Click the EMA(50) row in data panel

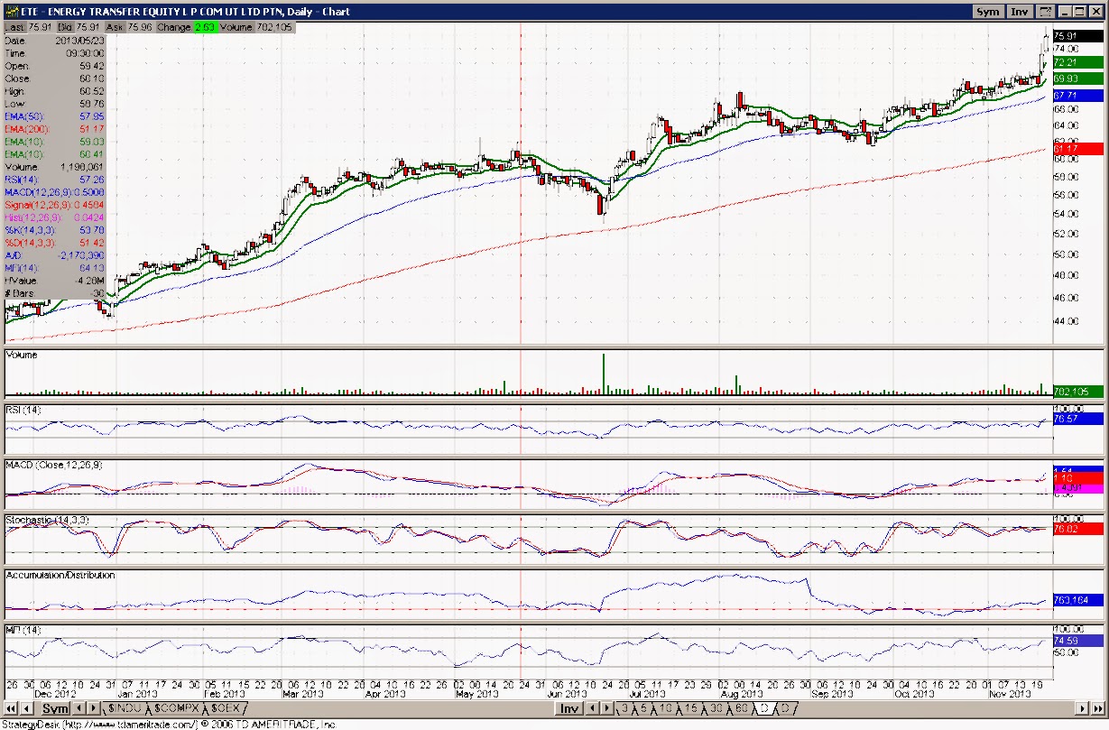[x=54, y=116]
